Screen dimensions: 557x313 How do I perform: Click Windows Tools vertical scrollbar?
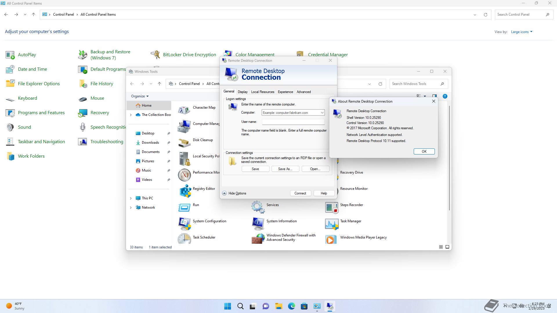tap(449, 158)
